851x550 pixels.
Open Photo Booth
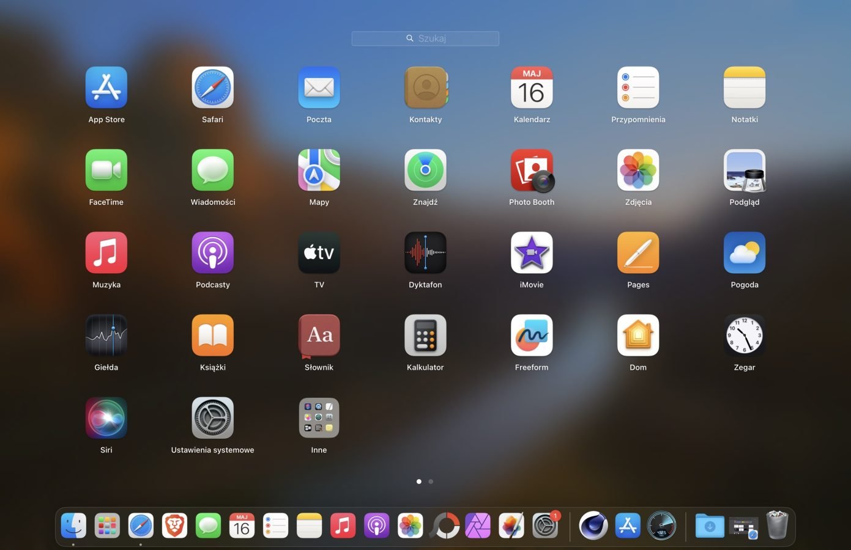click(532, 170)
